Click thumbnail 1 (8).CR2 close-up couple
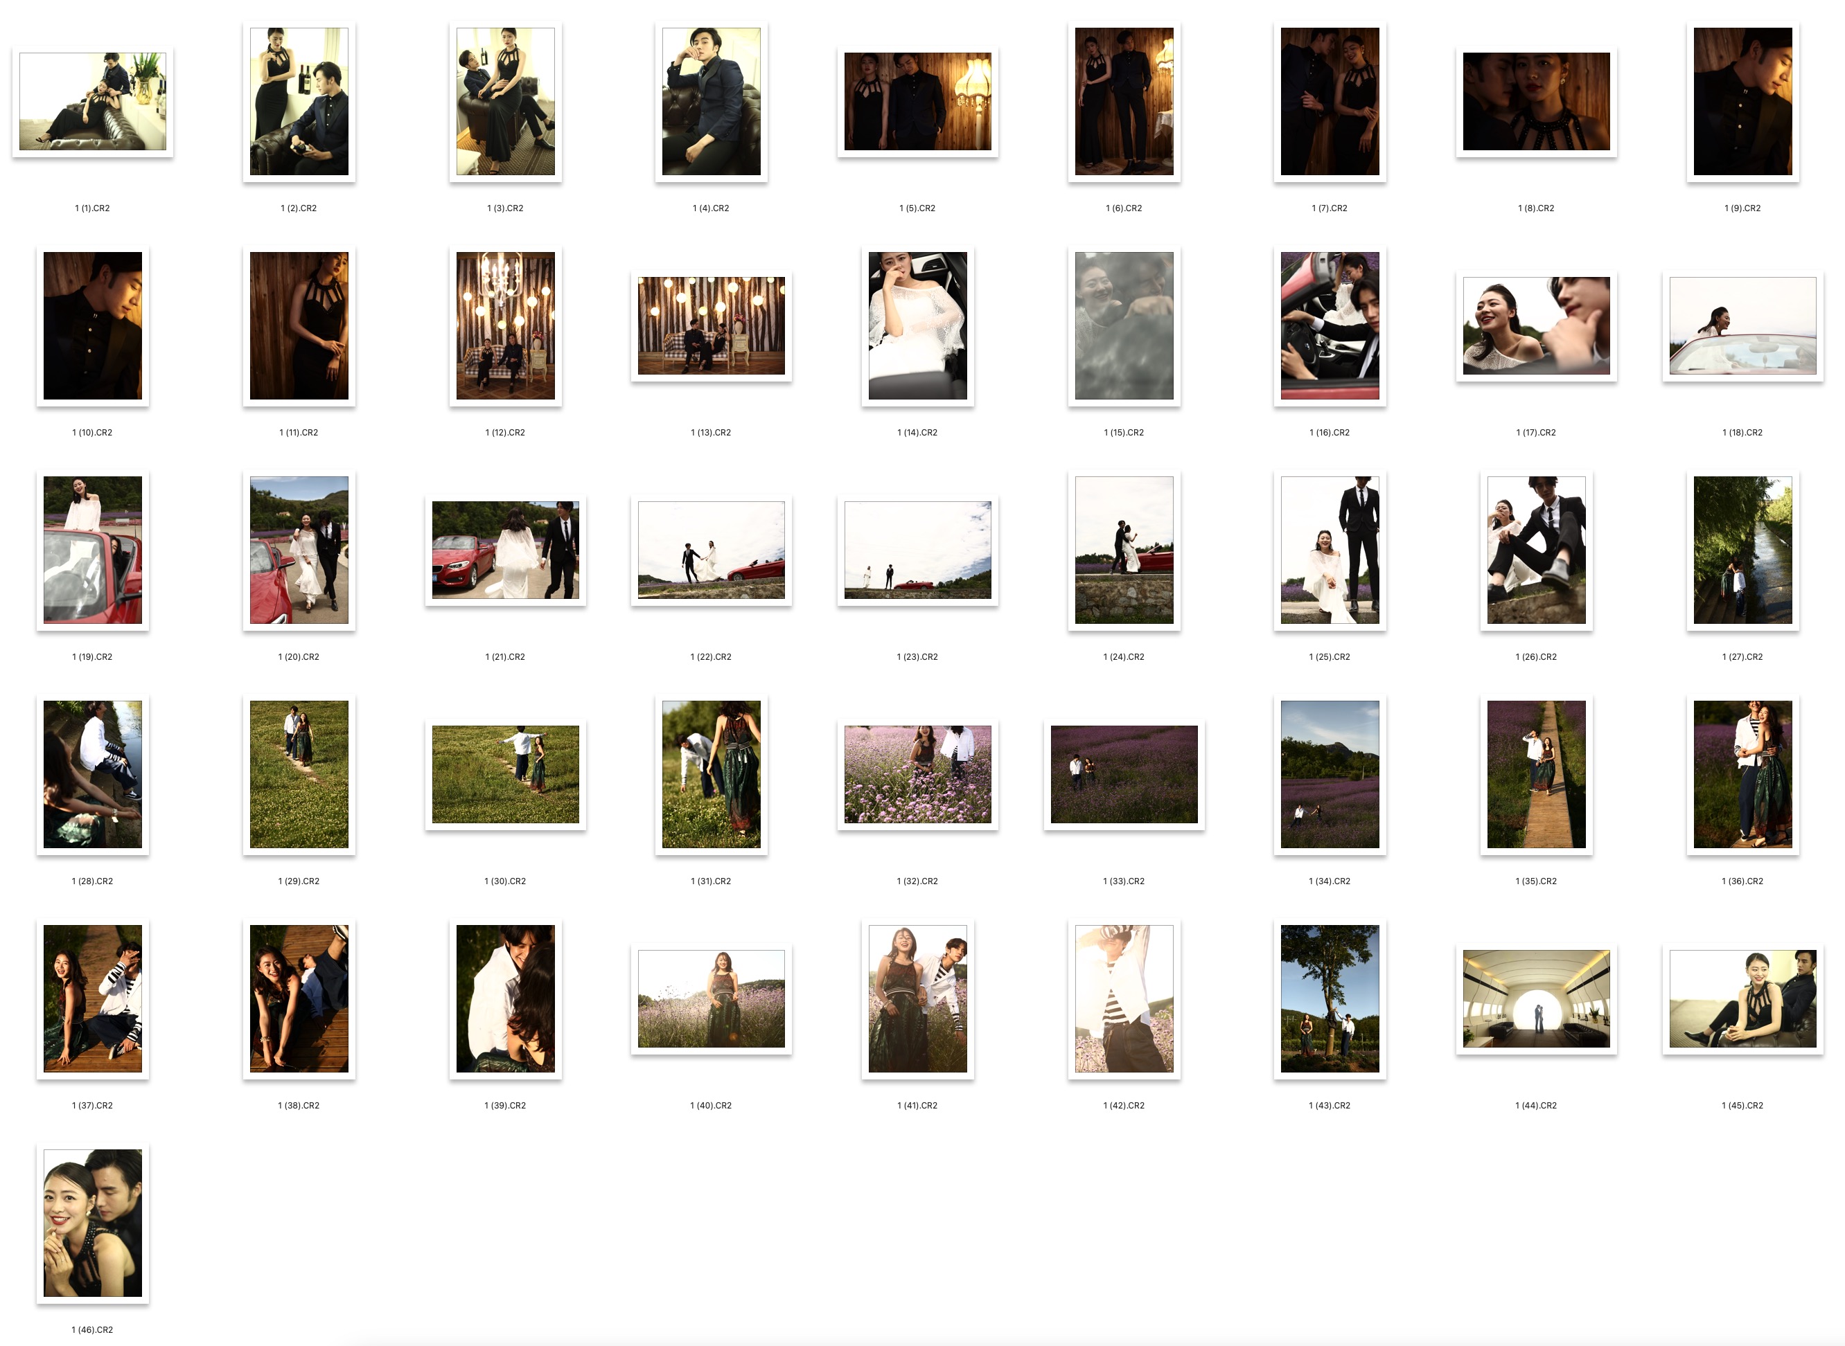 1536,101
